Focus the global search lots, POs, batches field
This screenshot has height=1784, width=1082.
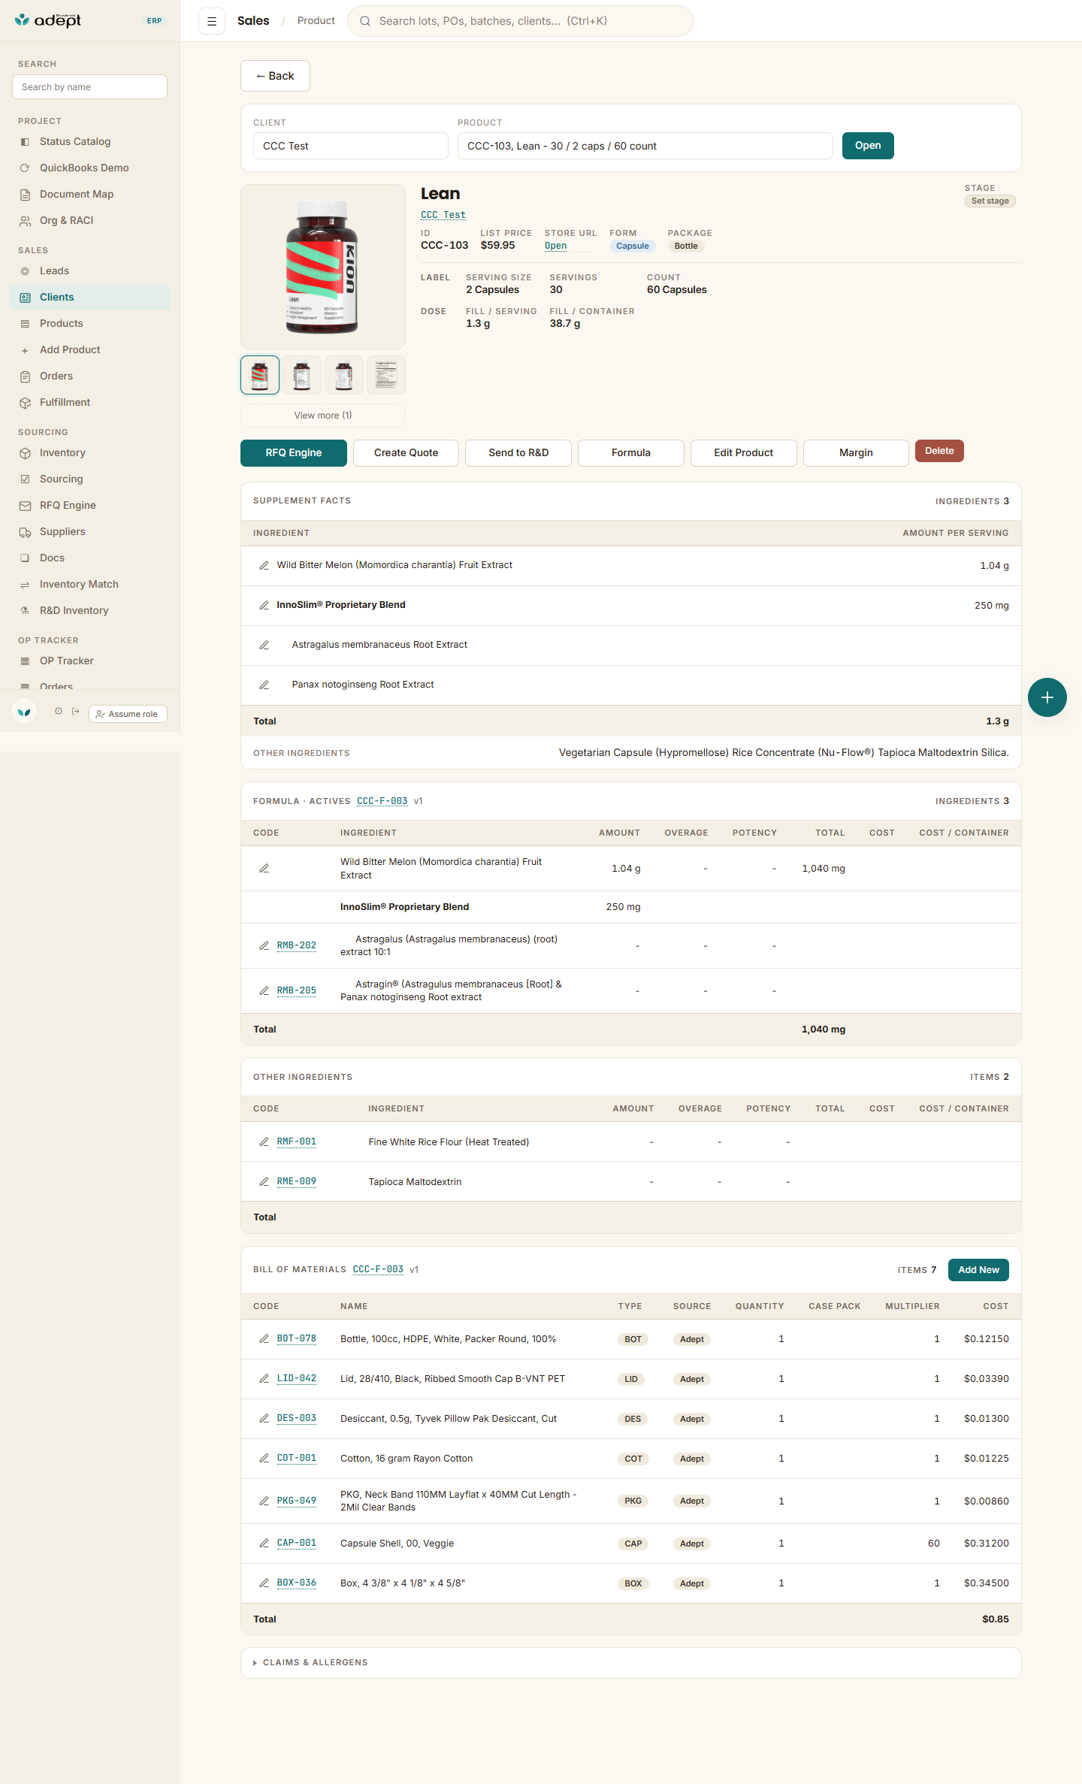click(520, 21)
